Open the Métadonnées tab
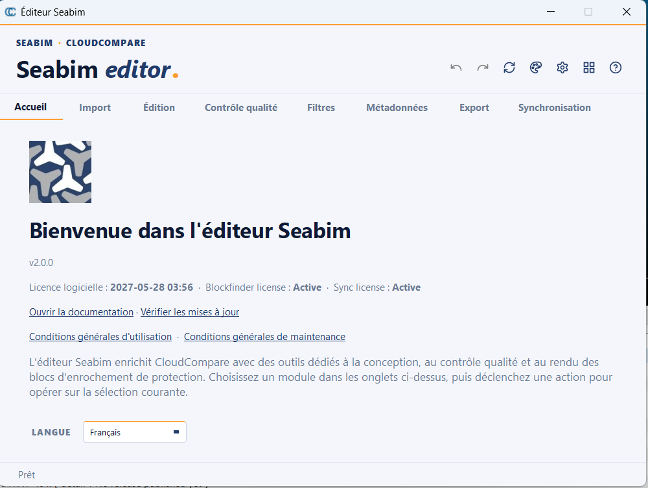The height and width of the screenshot is (488, 648). pos(397,108)
